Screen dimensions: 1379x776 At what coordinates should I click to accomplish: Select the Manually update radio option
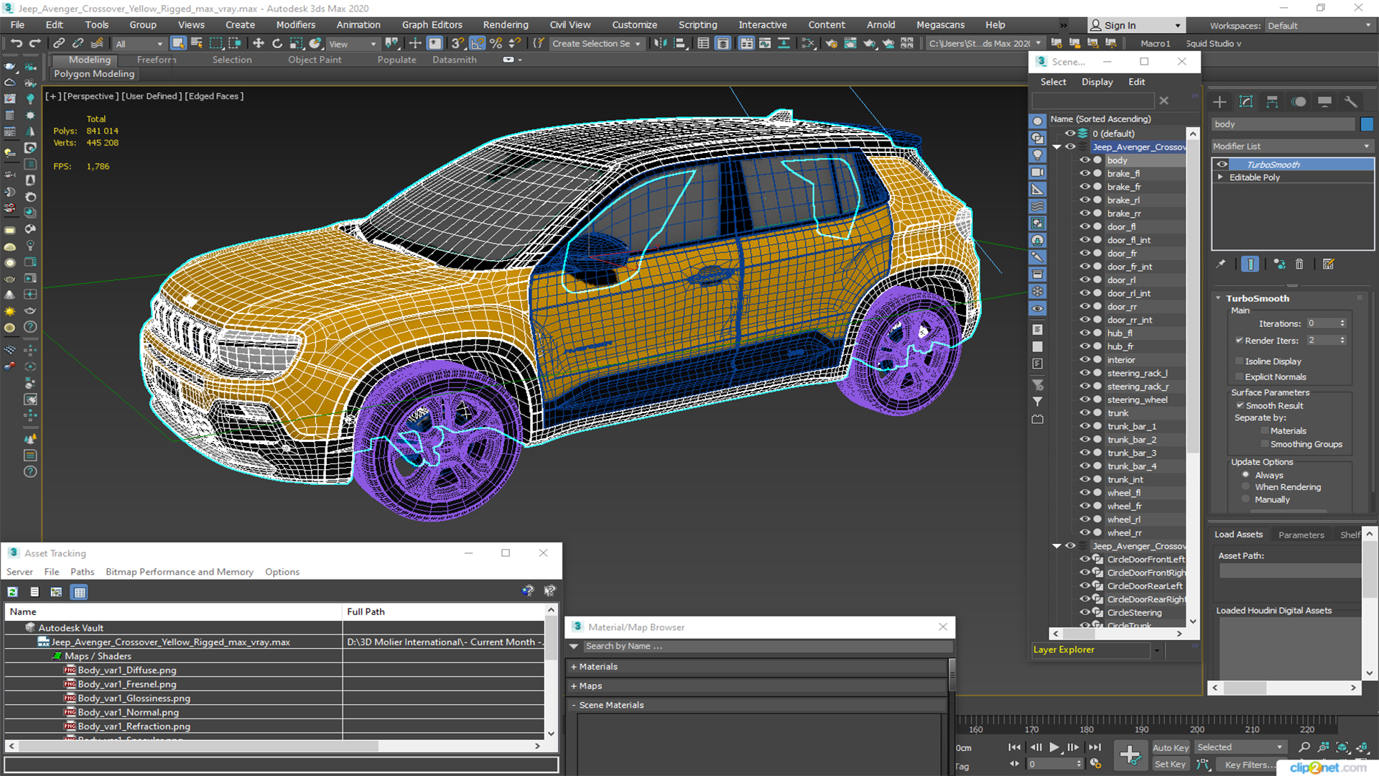point(1246,499)
